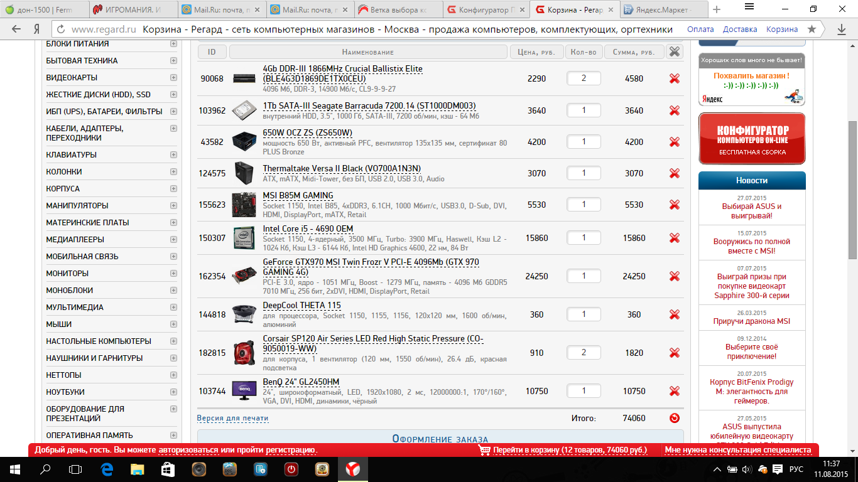Open the МЫШИ category link
Screen dimensions: 858x482
pos(59,324)
